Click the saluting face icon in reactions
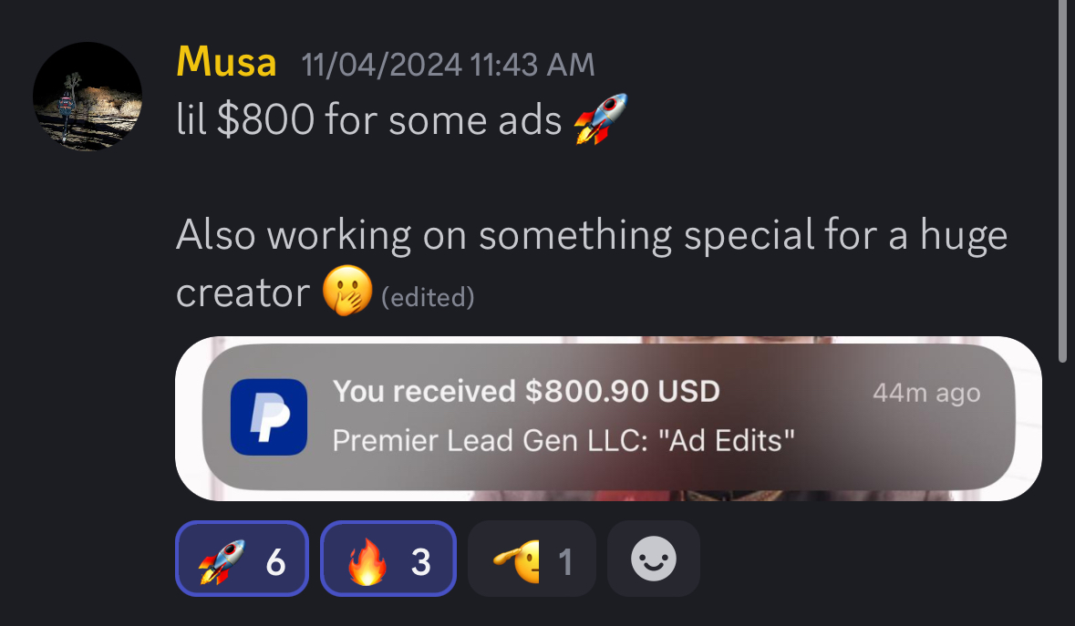Image resolution: width=1075 pixels, height=626 pixels. (517, 561)
